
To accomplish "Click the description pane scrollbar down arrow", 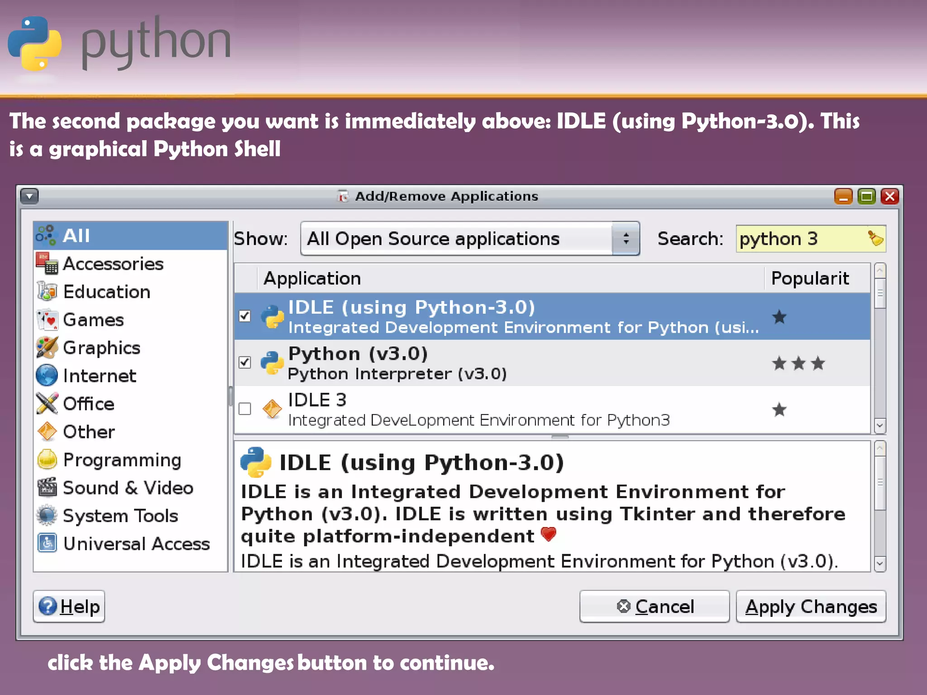I will click(879, 564).
